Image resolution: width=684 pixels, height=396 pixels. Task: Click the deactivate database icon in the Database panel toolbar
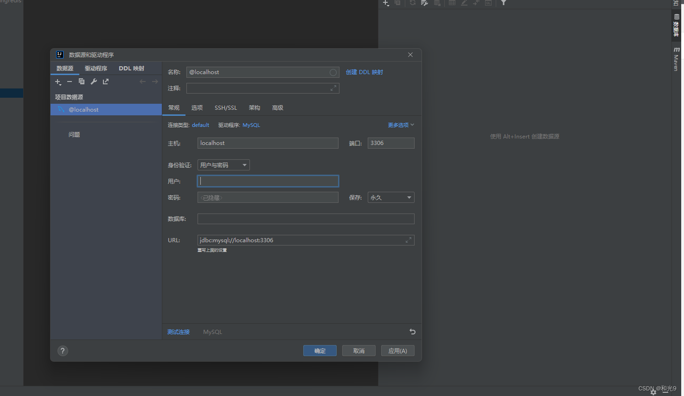437,2
